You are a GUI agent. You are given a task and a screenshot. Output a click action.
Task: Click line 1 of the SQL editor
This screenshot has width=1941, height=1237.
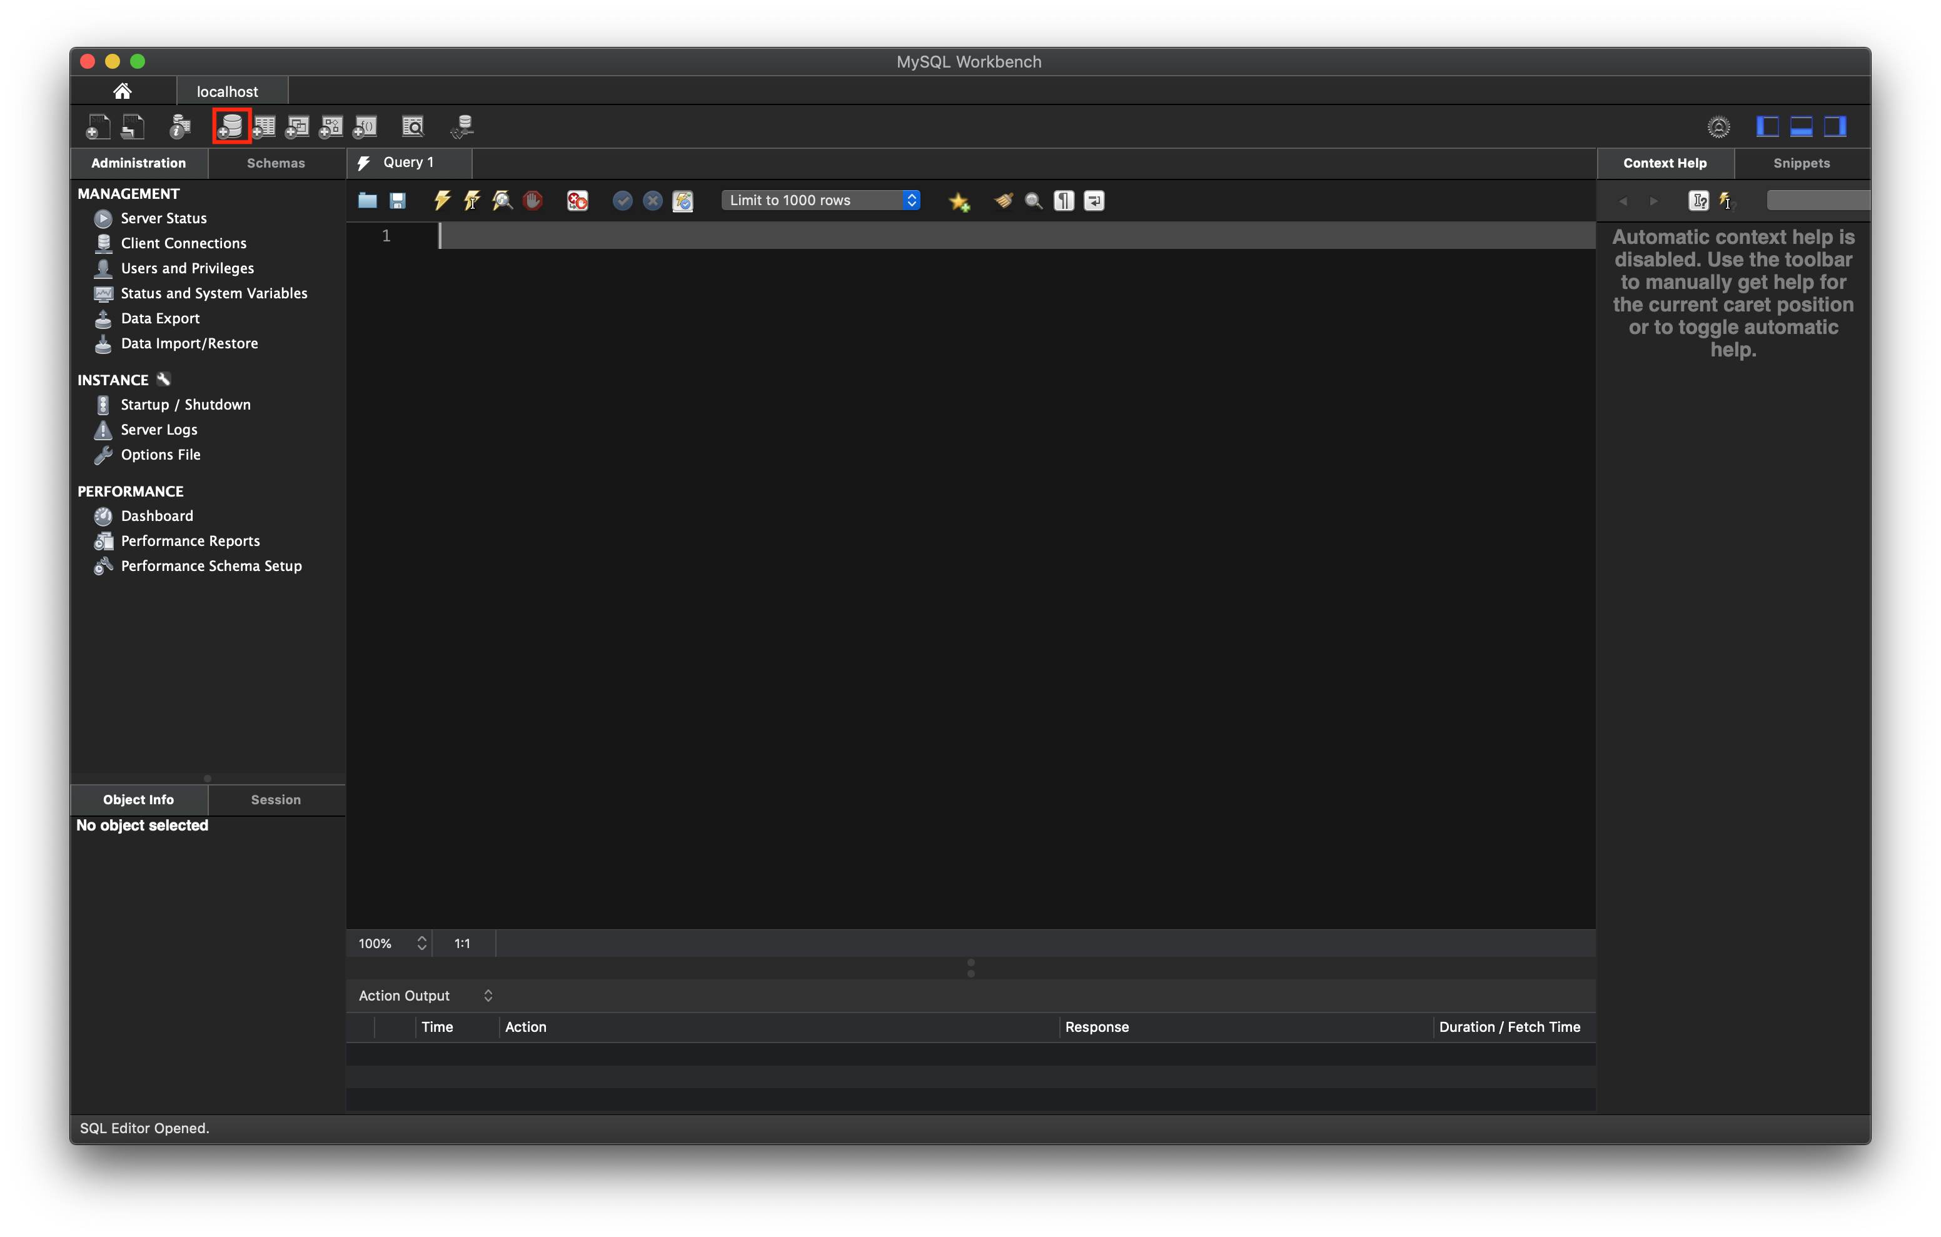(x=1017, y=236)
